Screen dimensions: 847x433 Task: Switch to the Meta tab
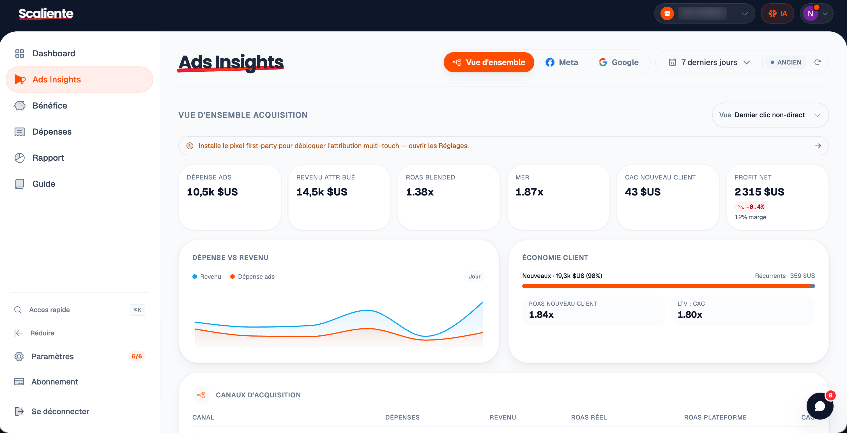[x=561, y=62]
